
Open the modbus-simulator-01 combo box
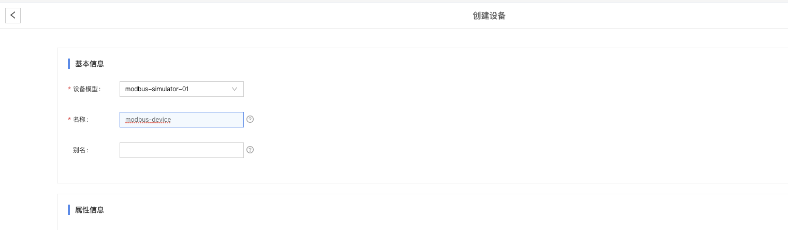pos(182,89)
